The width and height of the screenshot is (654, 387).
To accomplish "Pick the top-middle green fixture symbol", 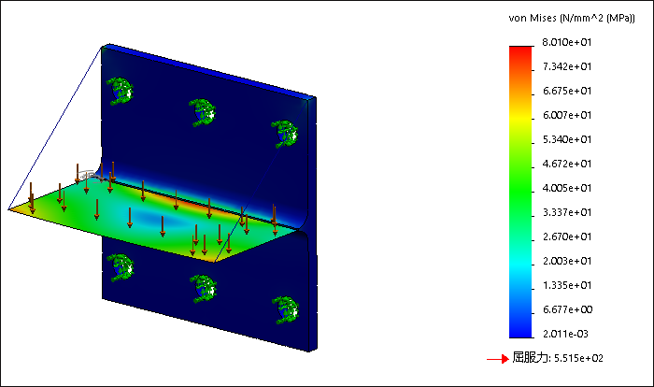I will 203,112.
